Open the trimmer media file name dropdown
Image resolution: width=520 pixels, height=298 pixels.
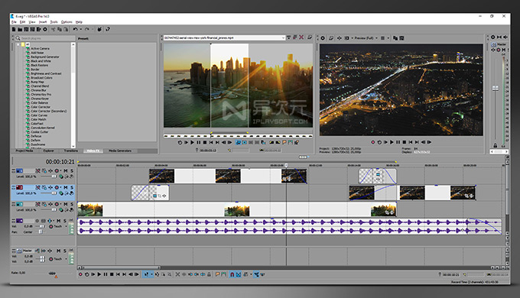pos(283,37)
